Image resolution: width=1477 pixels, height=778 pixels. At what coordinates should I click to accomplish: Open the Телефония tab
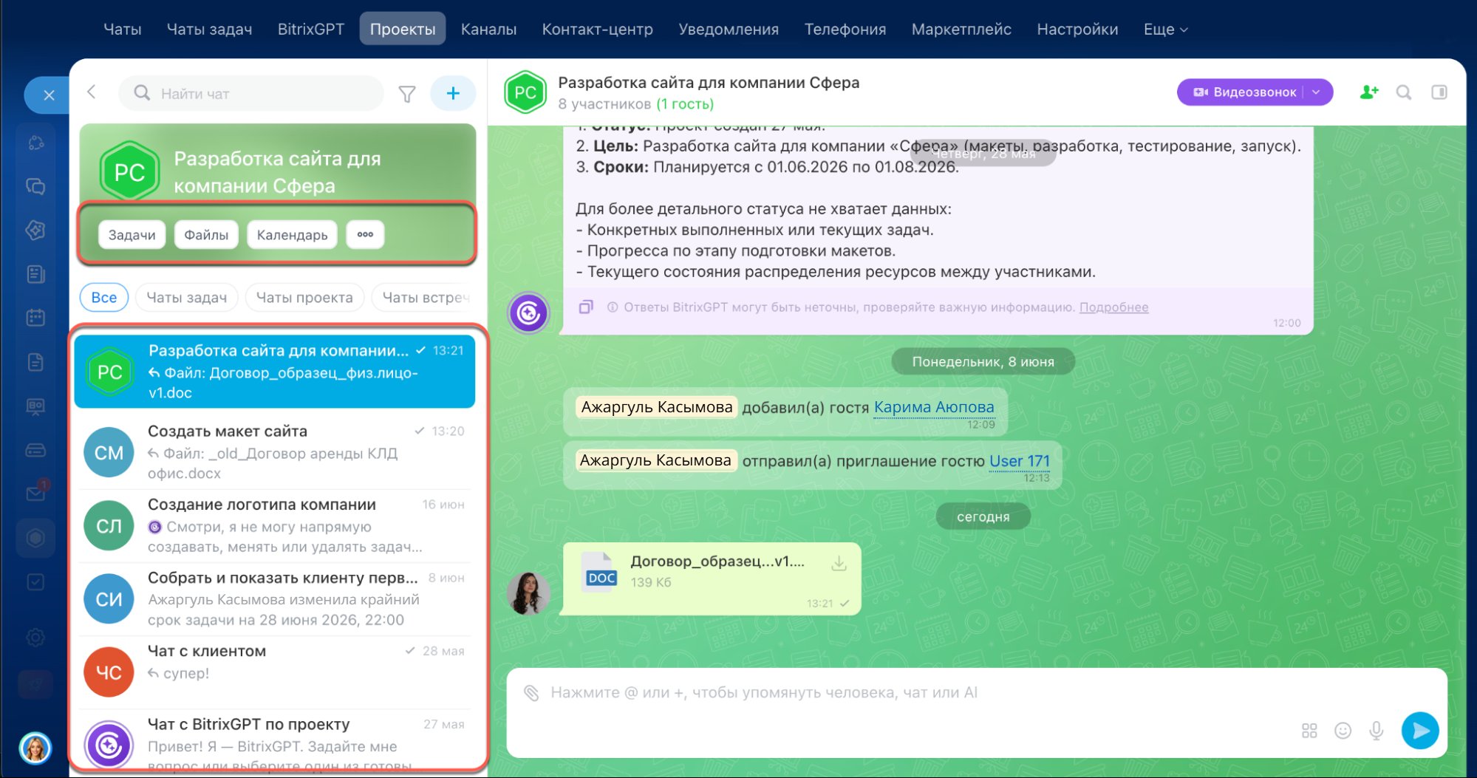845,30
